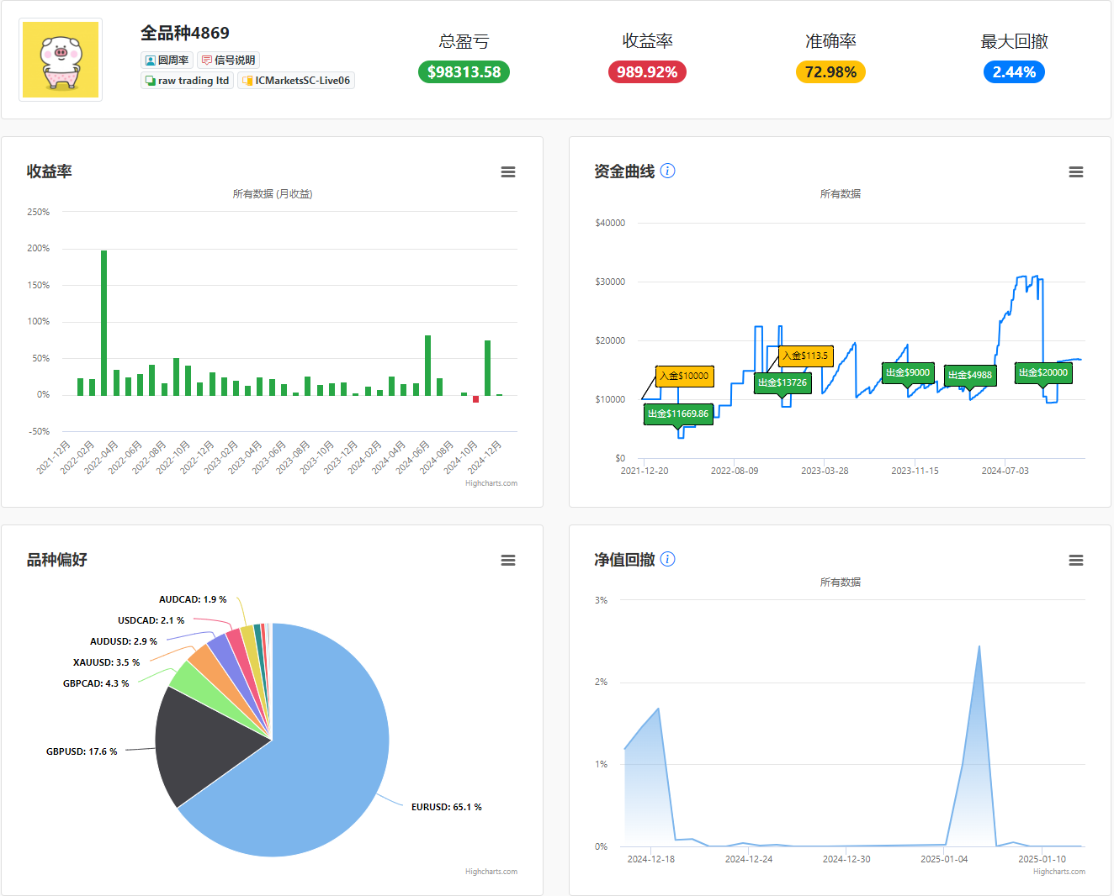The height and width of the screenshot is (896, 1114).
Task: Open the 资金曲线 chart context menu
Action: point(1076,171)
